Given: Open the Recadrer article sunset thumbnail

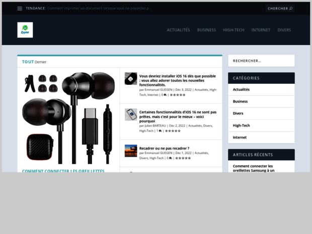Looking at the screenshot, I should point(131,151).
